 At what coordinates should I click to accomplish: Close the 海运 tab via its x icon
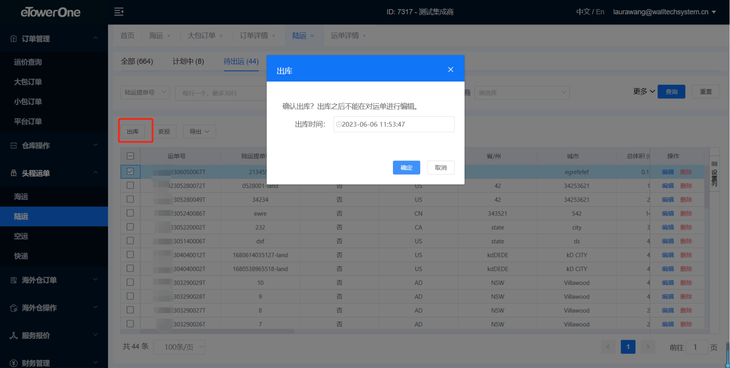169,36
